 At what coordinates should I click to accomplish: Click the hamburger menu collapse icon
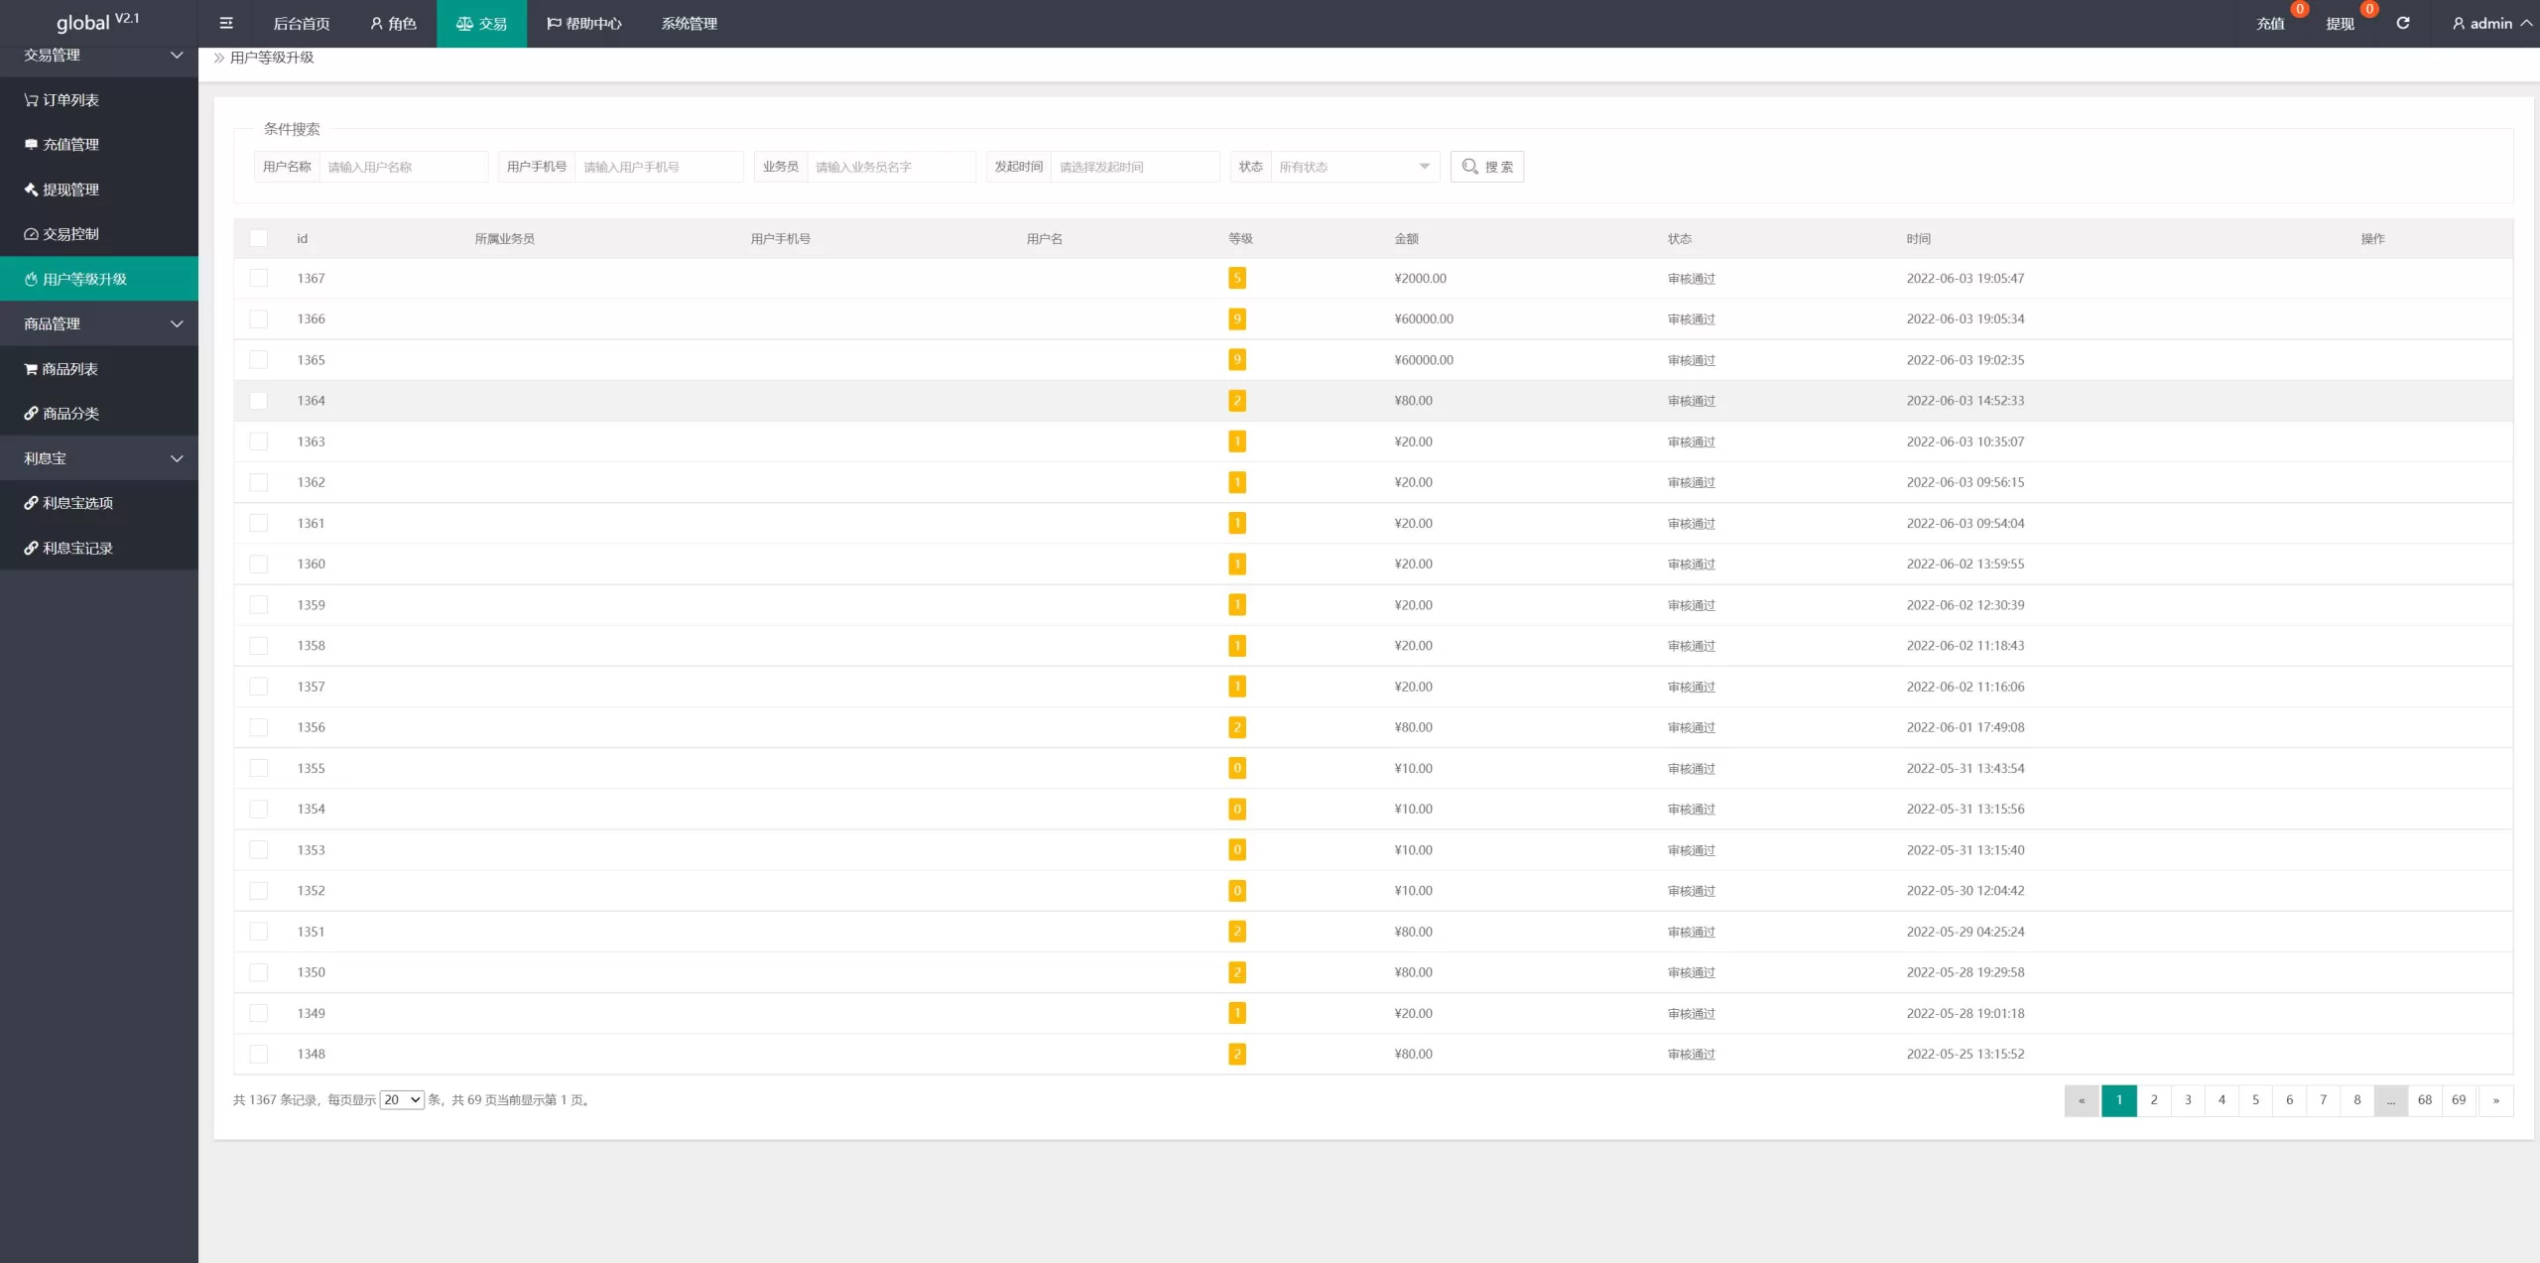click(x=226, y=23)
